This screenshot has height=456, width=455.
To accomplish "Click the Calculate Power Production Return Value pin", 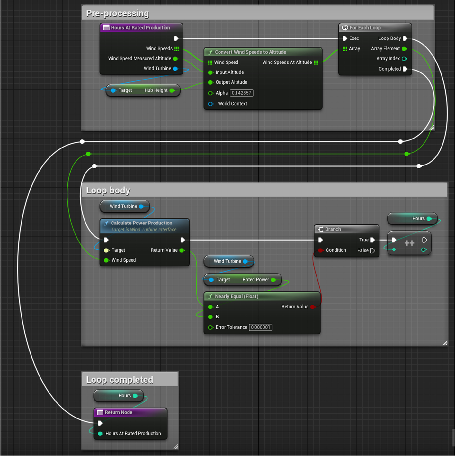I will tap(182, 250).
